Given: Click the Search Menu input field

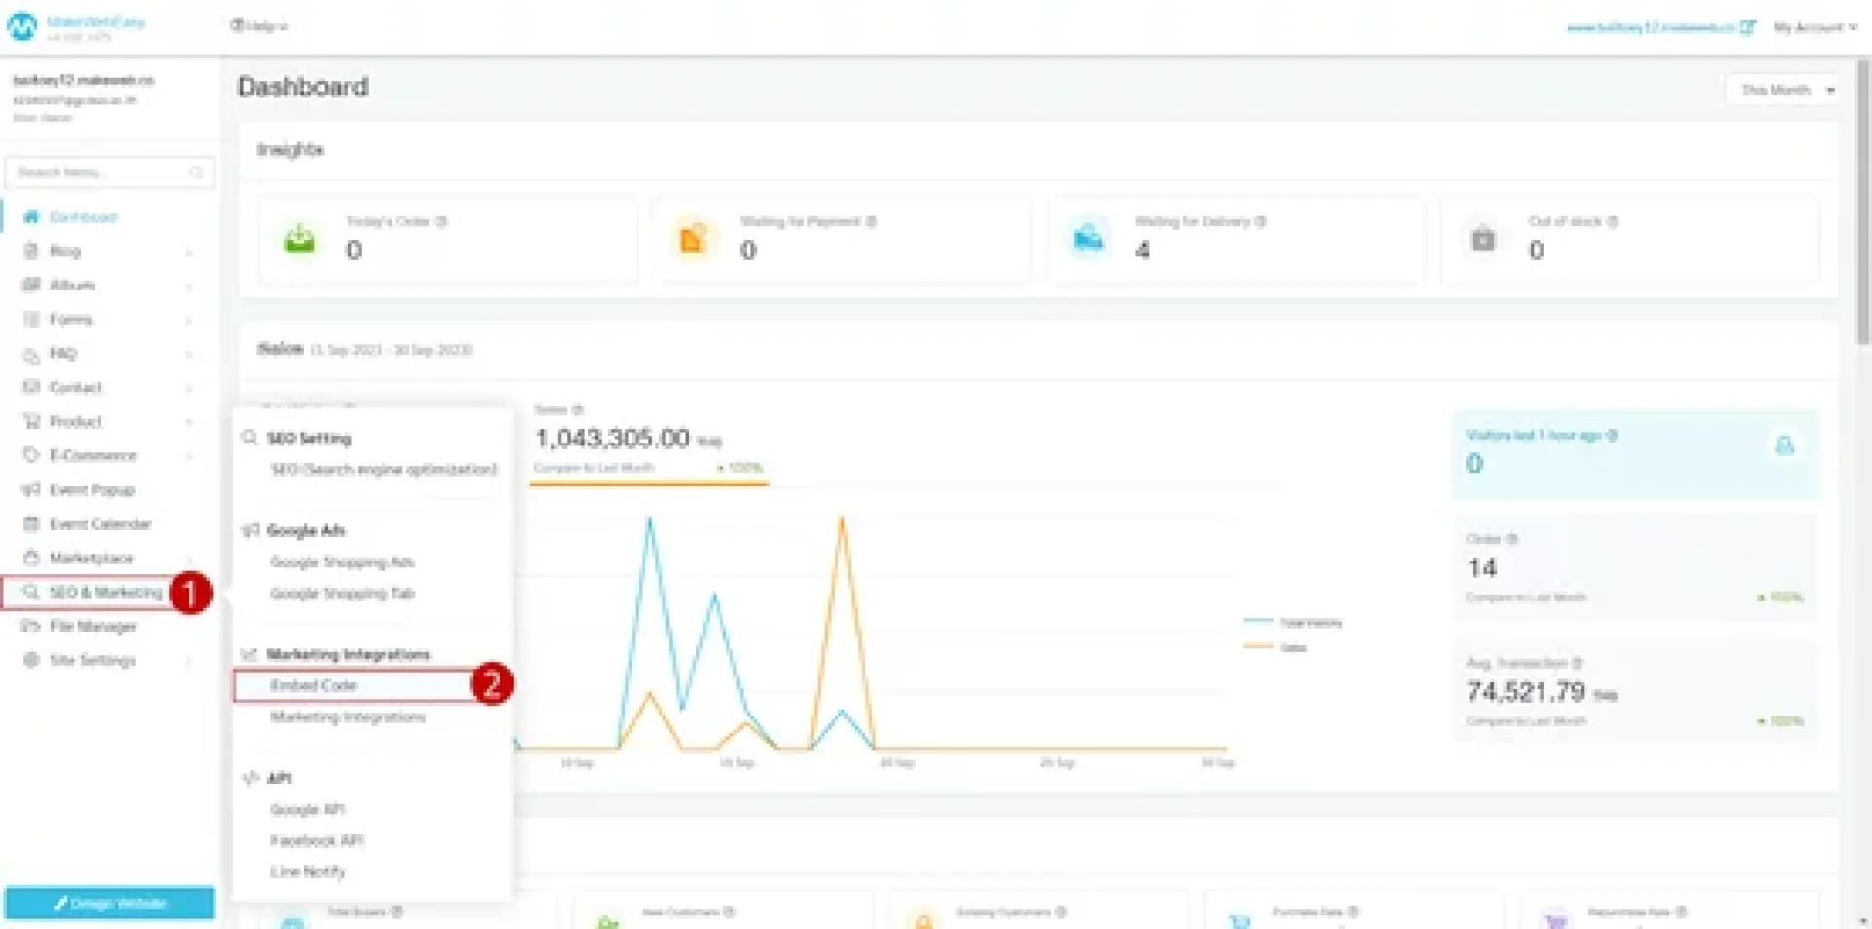Looking at the screenshot, I should pos(102,173).
